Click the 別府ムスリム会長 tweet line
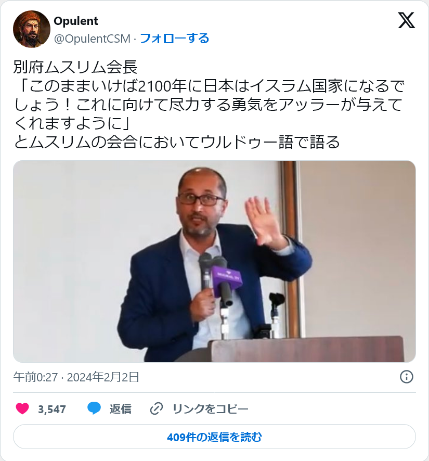Viewport: 429px width, 461px height. point(75,67)
